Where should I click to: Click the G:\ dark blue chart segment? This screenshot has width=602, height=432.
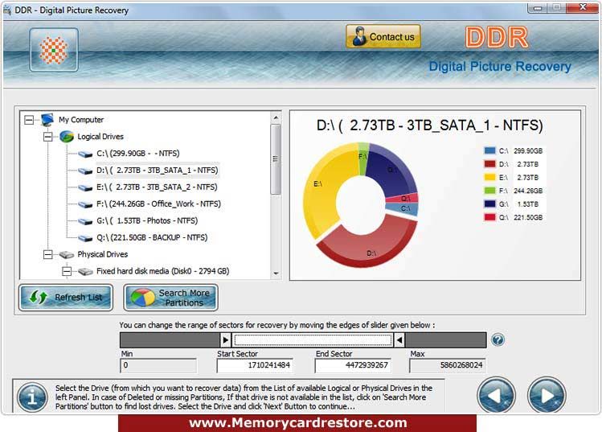pos(390,169)
